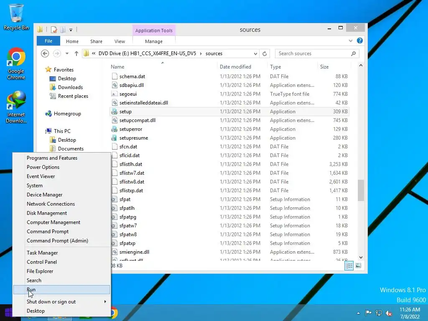Click the Properties icon in the Quick Access Toolbar
428x321 pixels.
[54, 30]
